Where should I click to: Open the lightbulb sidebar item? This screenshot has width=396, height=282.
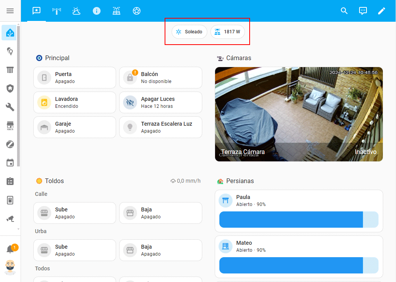coord(10,52)
